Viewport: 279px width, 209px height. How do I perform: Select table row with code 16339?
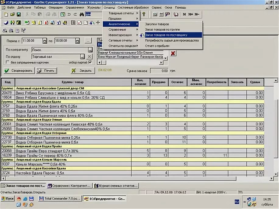click(x=132, y=155)
